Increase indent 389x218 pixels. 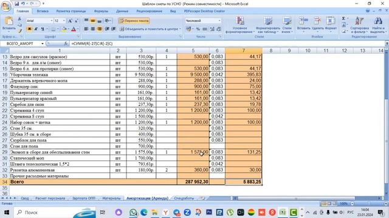click(114, 29)
